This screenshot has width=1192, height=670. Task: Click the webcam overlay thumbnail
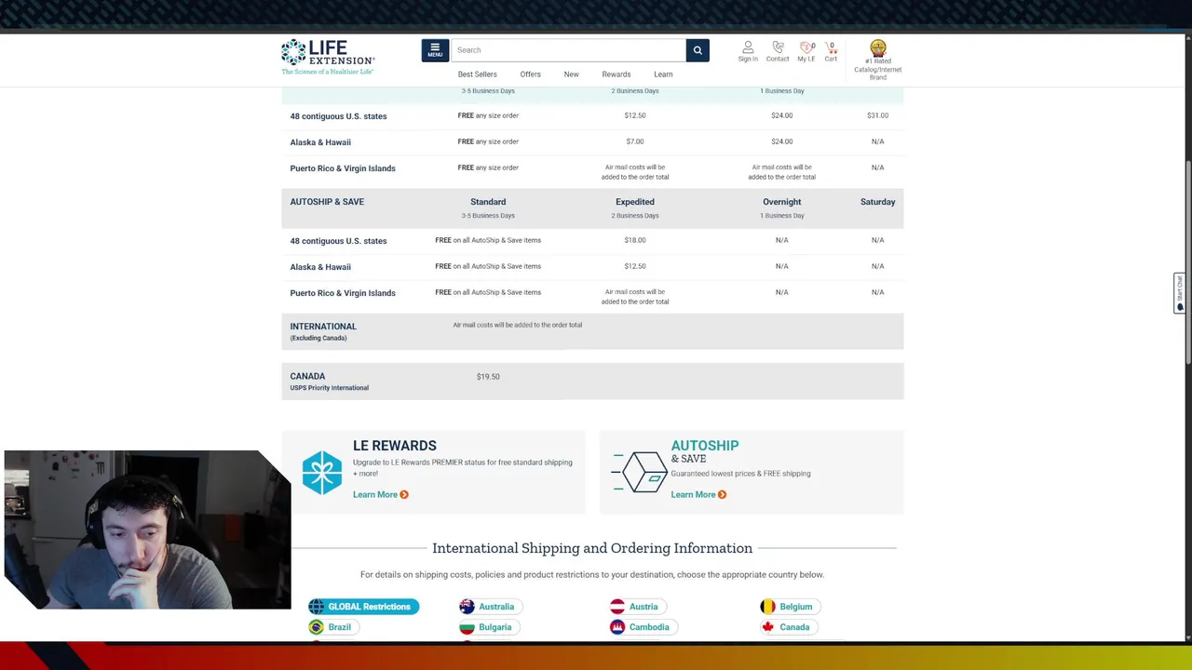(146, 529)
